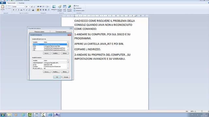
Task: Open the media player taskbar icon
Action: pyautogui.click(x=16, y=115)
